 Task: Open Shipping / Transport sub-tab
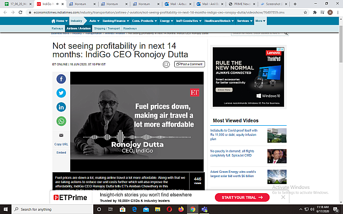[107, 28]
